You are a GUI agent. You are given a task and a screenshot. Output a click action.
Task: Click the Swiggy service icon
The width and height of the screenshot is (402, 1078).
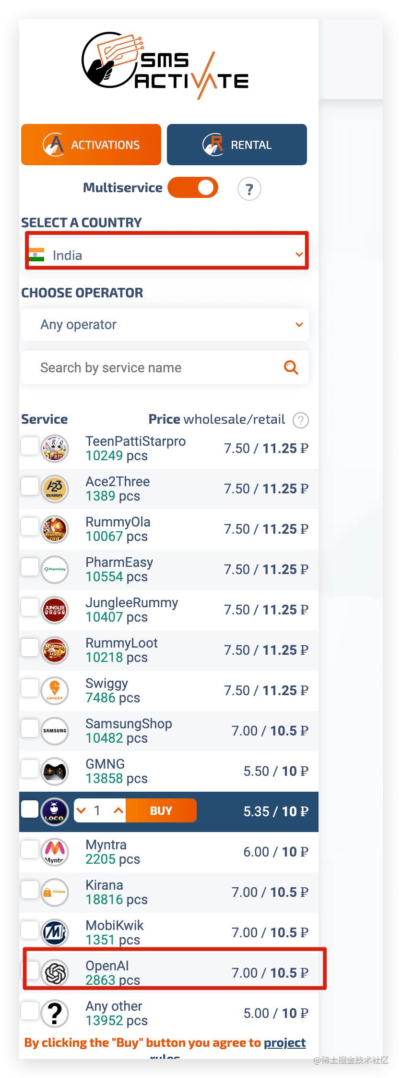tap(55, 690)
